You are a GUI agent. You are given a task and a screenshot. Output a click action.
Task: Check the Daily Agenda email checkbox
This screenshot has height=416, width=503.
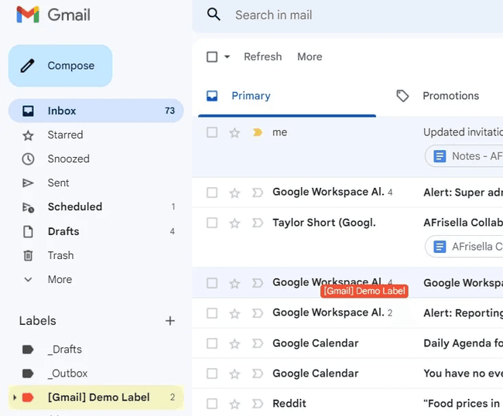212,343
